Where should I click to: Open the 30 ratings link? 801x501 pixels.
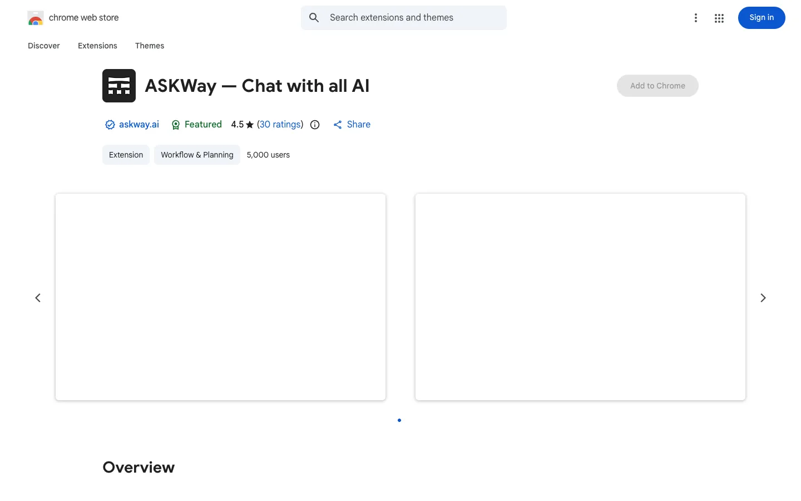coord(280,125)
